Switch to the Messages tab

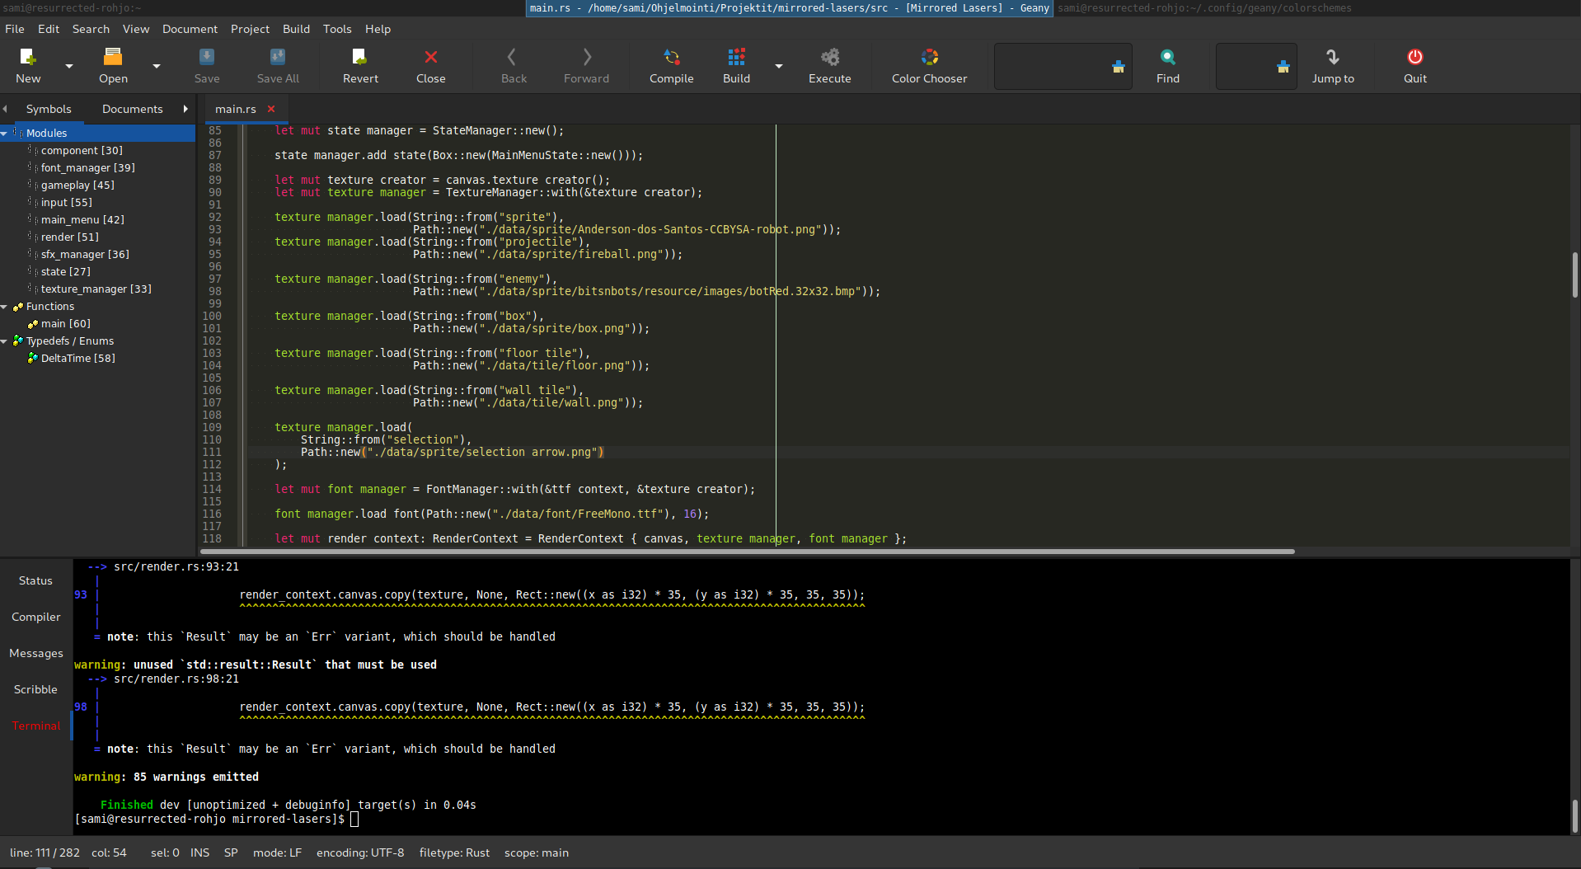[35, 653]
